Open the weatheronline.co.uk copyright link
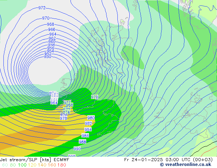 pyautogui.click(x=186, y=165)
